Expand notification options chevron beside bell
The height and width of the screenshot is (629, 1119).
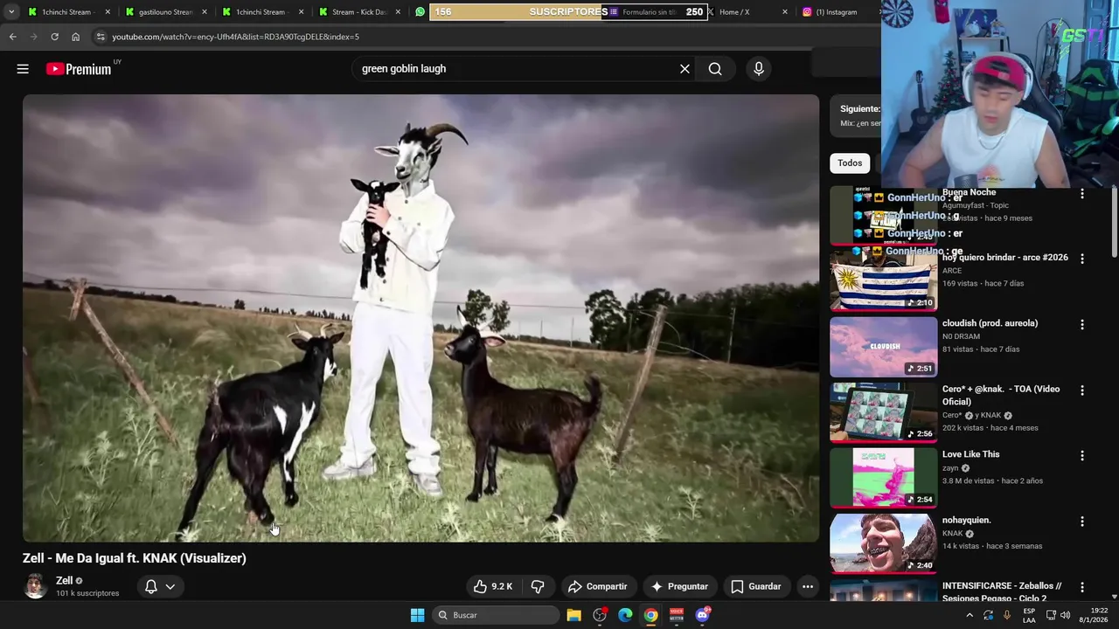point(170,586)
